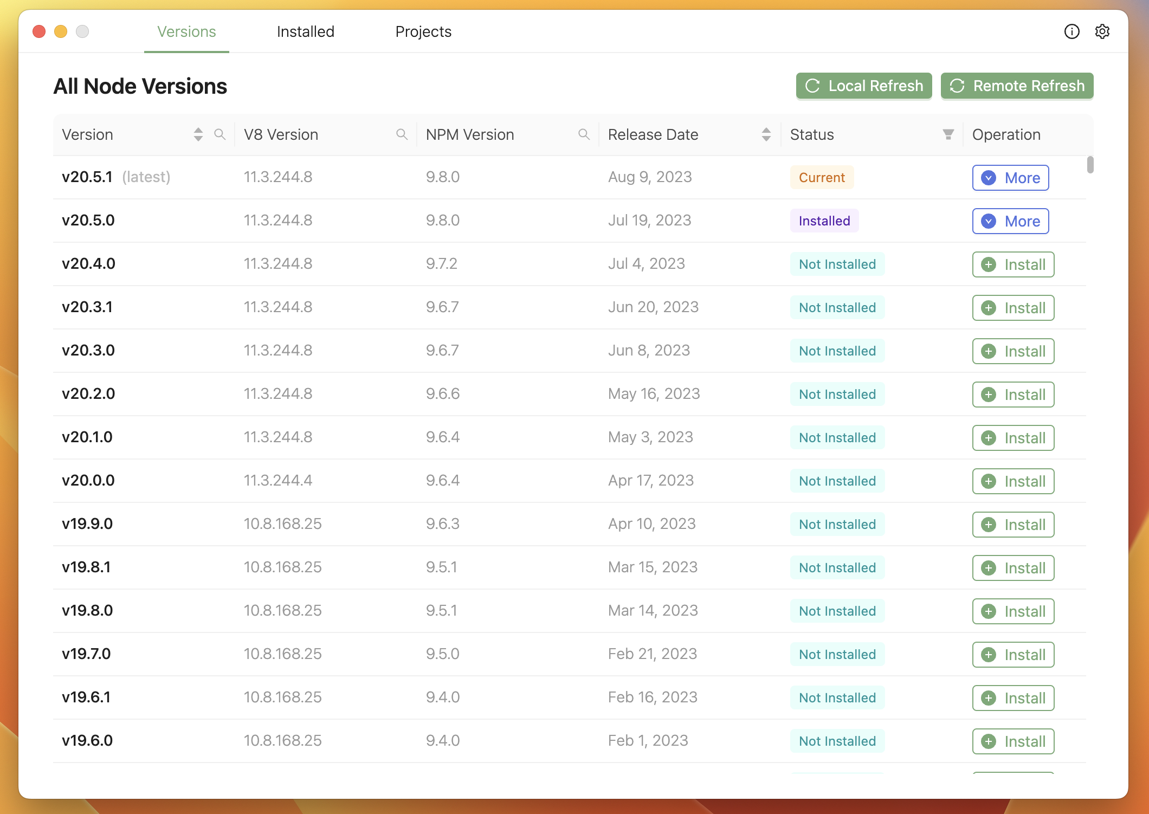
Task: Click the settings gear icon
Action: [1102, 32]
